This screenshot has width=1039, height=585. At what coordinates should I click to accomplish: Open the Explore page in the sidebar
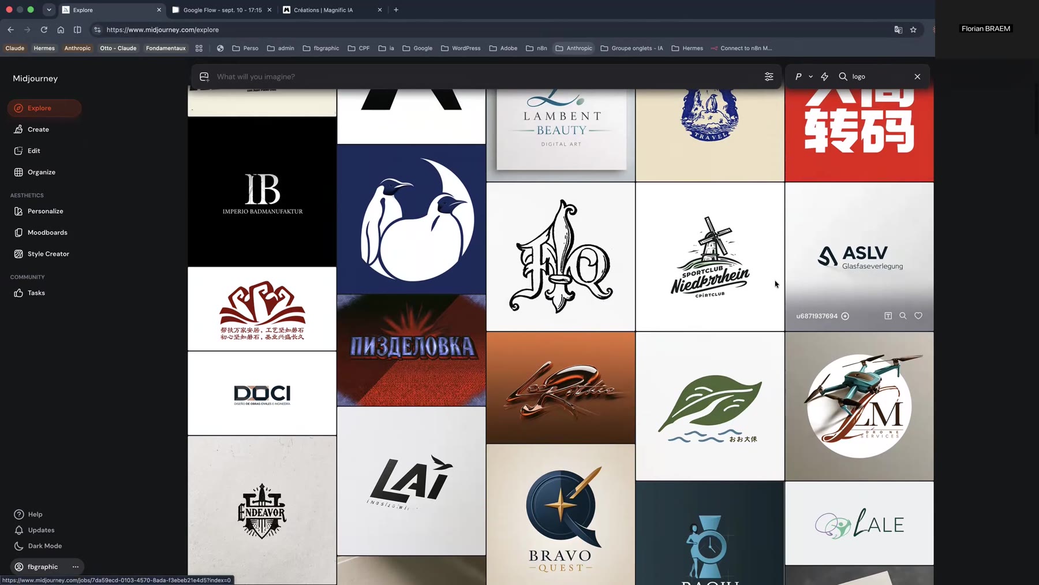click(x=44, y=108)
